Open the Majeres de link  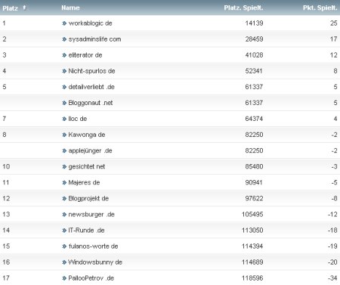click(x=84, y=182)
